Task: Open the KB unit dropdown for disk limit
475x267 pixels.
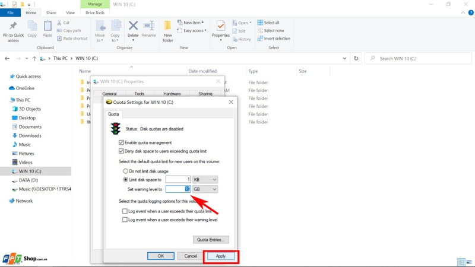Action: pos(205,180)
